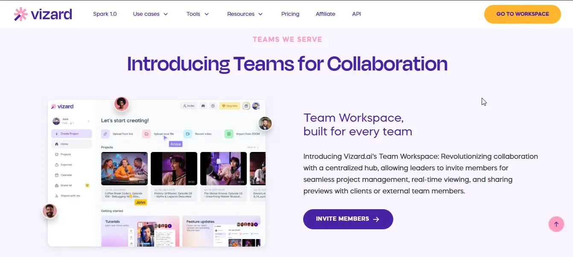This screenshot has height=257, width=573.
Task: Click the Upload local file icon
Action: (146, 134)
